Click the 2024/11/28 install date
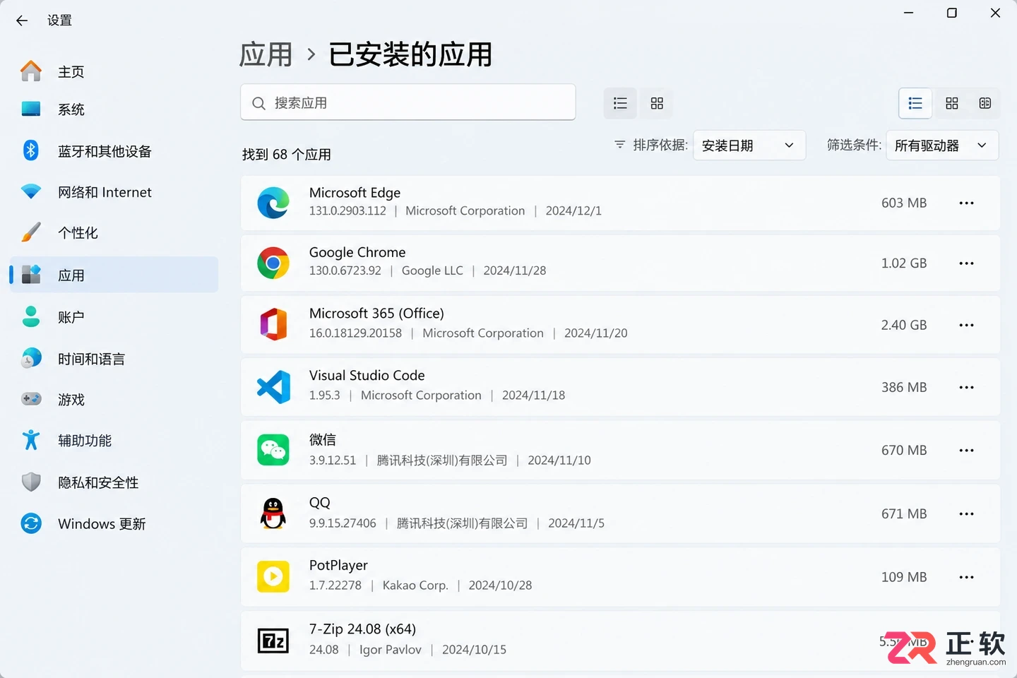This screenshot has width=1017, height=678. (x=515, y=271)
